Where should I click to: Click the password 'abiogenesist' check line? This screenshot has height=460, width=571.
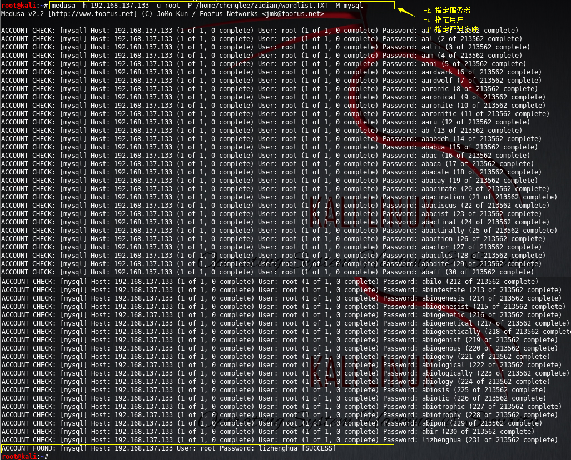[x=284, y=307]
